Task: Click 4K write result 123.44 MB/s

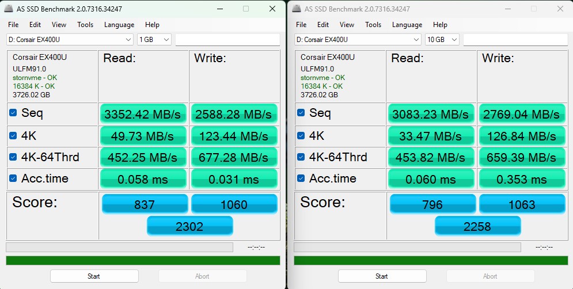Action: [234, 136]
